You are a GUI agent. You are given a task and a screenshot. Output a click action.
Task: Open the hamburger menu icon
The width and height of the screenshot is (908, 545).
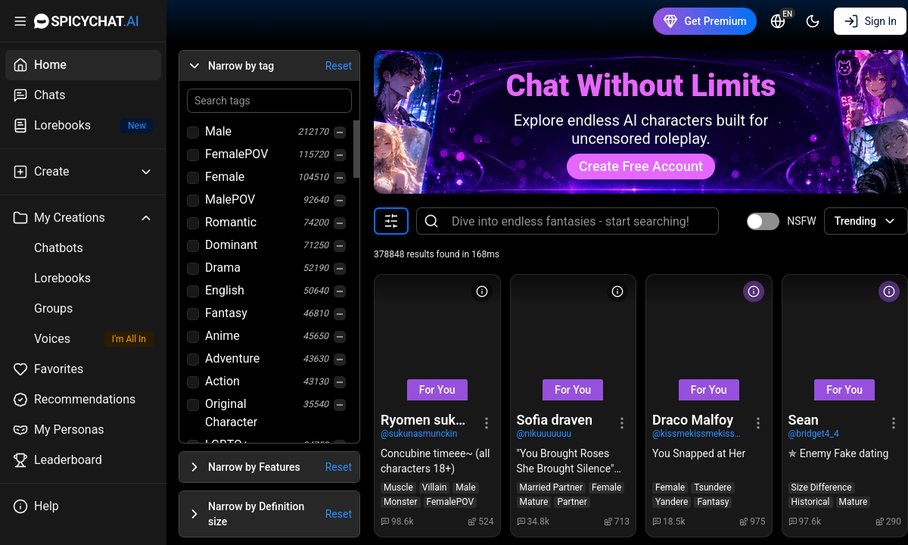(x=20, y=21)
